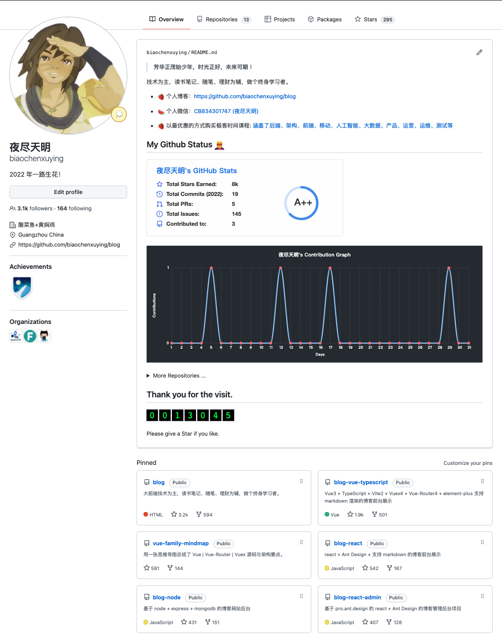Click the 夜尽天明's GitHub Stats heading
This screenshot has width=502, height=640.
coord(197,171)
